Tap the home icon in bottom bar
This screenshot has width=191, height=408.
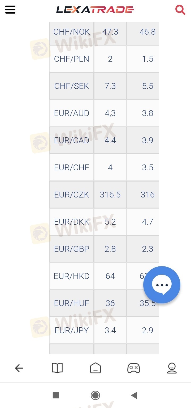tap(95, 368)
